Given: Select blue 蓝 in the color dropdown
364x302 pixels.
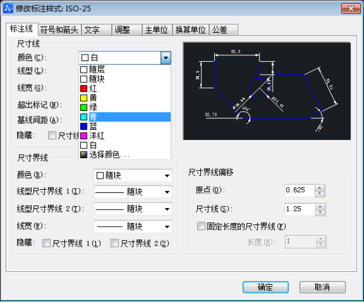Looking at the screenshot, I should click(125, 127).
